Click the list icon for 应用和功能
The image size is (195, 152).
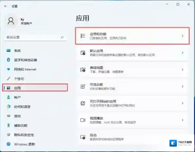(x=83, y=36)
